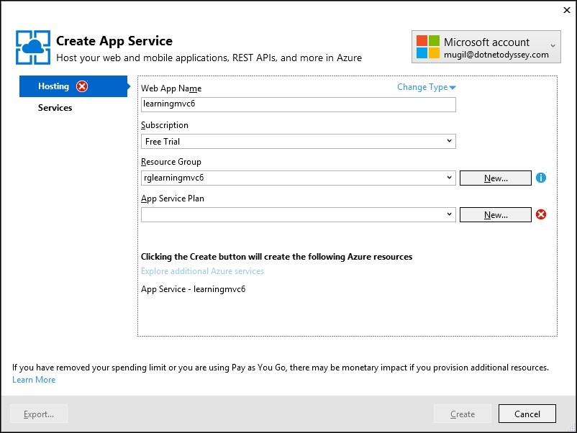The width and height of the screenshot is (577, 433).
Task: Switch to the Services tab
Action: (x=55, y=108)
